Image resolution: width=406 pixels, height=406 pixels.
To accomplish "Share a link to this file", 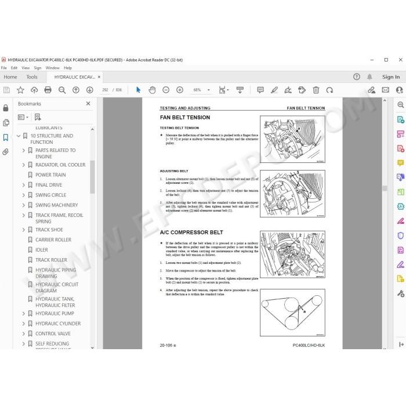I will tap(372, 90).
